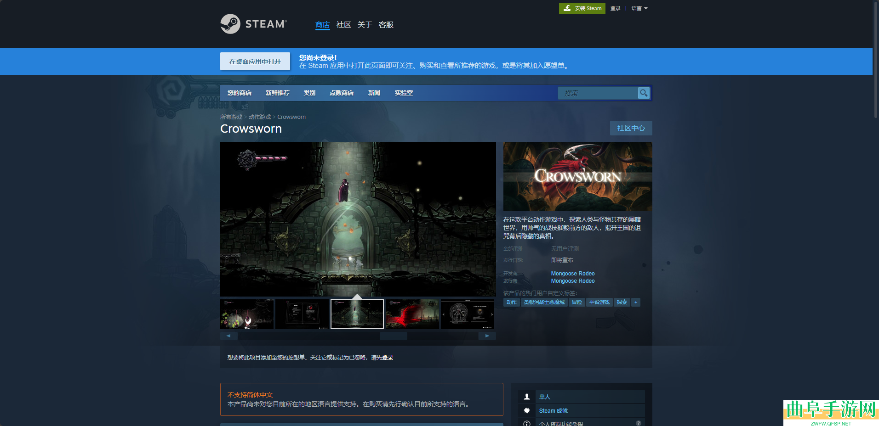Select the 类银河战士恶魔城 tag
Screen dimensions: 879x426
tap(544, 303)
